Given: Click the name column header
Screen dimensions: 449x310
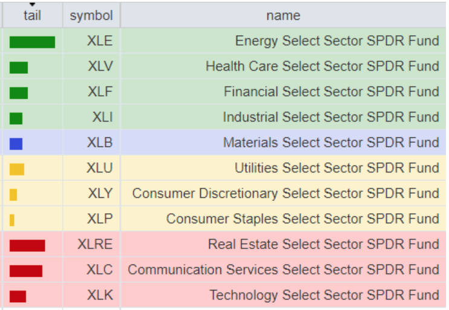Looking at the screenshot, I should [283, 16].
